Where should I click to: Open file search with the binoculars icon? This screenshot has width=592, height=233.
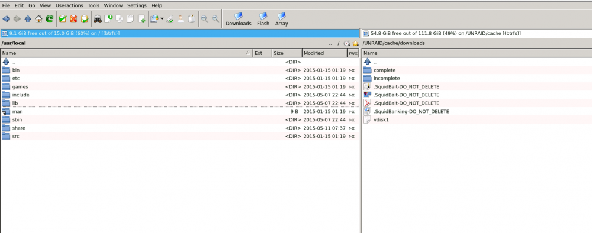tap(98, 19)
